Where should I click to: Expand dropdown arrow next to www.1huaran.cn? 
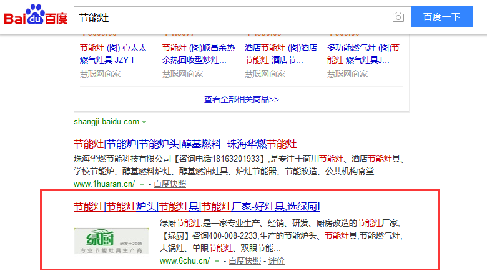tap(142, 185)
